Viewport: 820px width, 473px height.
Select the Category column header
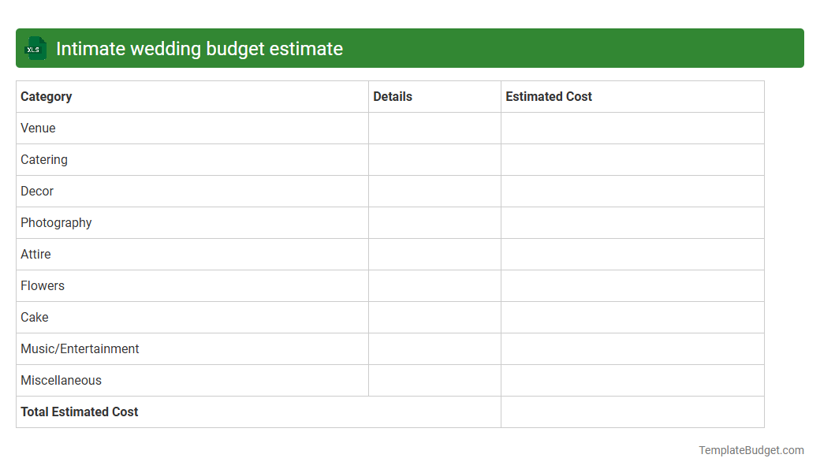46,96
